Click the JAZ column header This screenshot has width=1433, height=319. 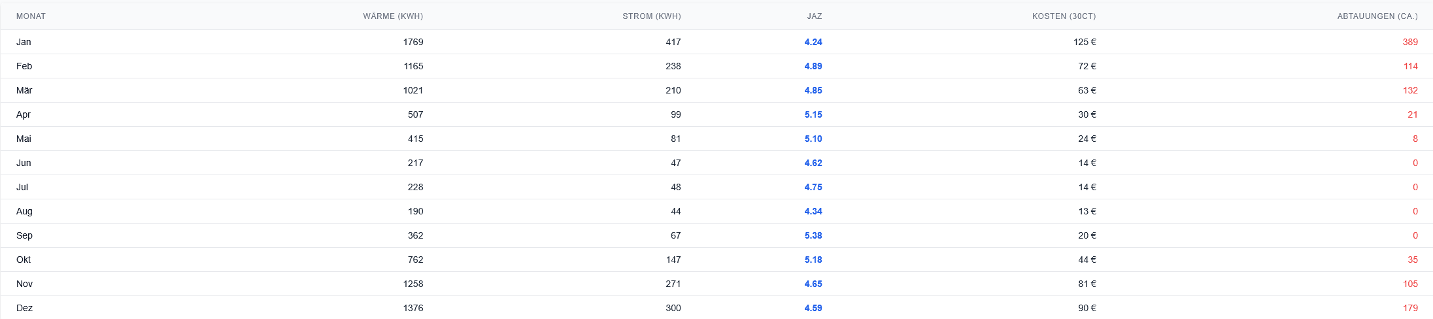click(x=814, y=16)
